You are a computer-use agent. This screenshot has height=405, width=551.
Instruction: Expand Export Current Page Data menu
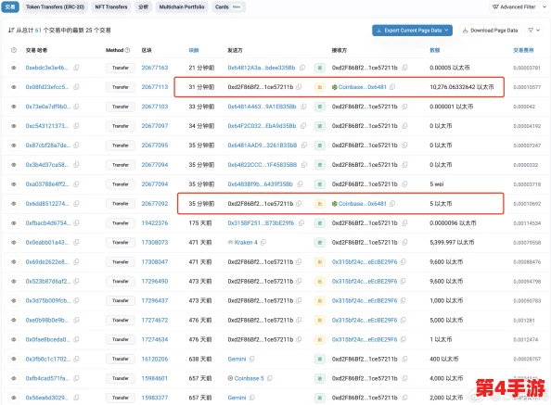coord(412,31)
